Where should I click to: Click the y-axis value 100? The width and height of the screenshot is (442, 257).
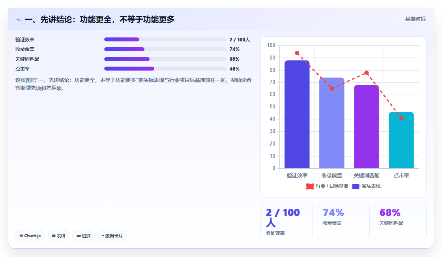(x=271, y=45)
